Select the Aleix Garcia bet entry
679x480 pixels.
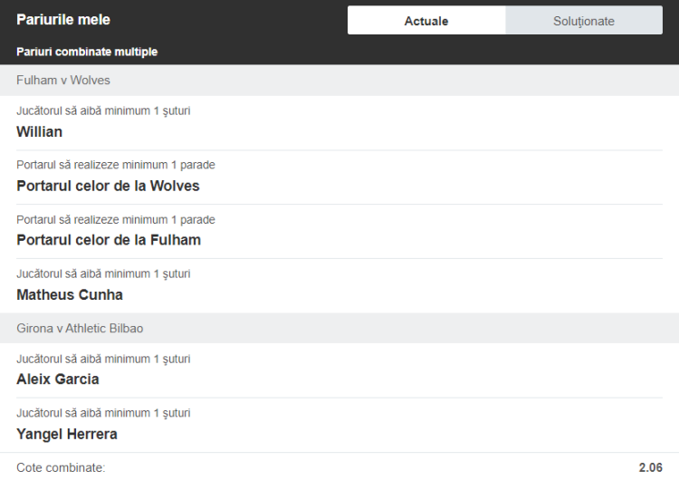[x=58, y=379]
